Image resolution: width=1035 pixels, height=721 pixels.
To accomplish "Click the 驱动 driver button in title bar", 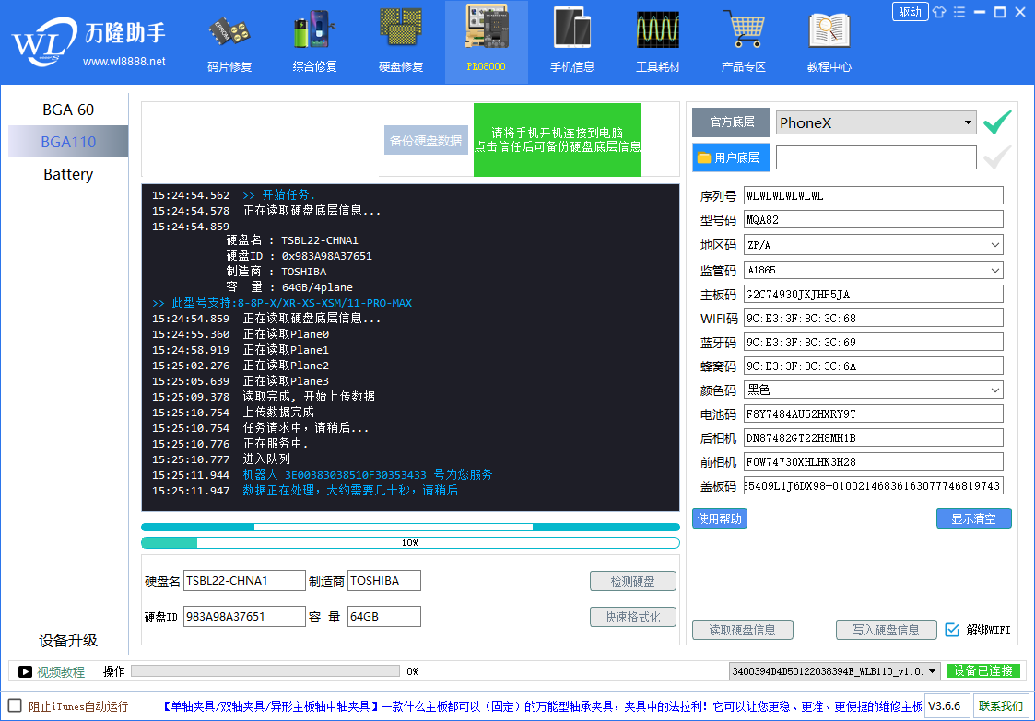I will coord(911,12).
